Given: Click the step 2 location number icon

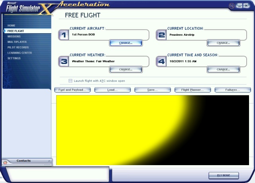Looking at the screenshot, I should point(161,35).
